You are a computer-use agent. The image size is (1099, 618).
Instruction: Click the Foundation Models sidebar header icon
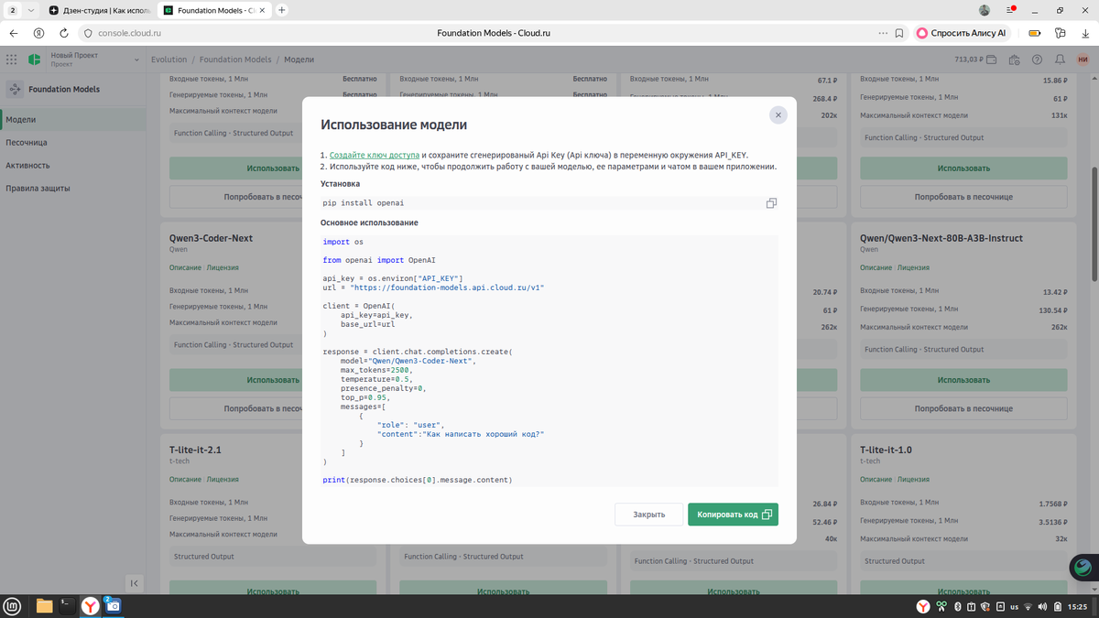click(x=15, y=90)
